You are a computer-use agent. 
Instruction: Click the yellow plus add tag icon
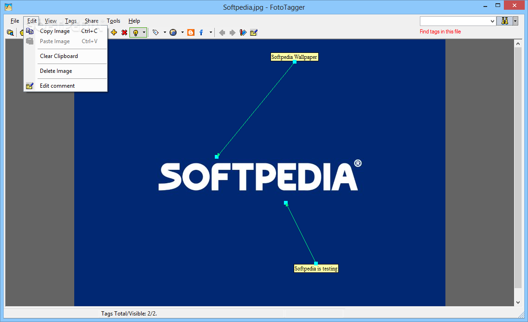pyautogui.click(x=114, y=32)
